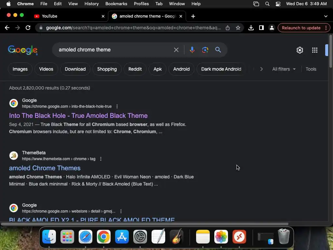Screen dimensions: 333x250
Task: Submit search with magnifying glass icon
Action: click(218, 50)
